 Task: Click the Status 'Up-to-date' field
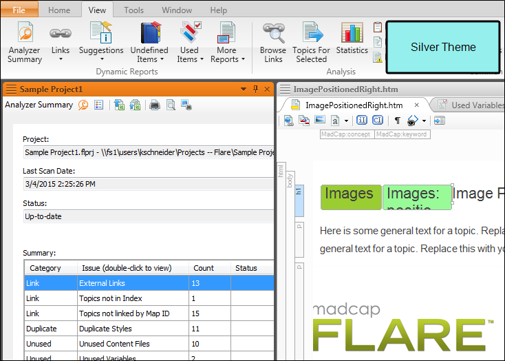(149, 216)
